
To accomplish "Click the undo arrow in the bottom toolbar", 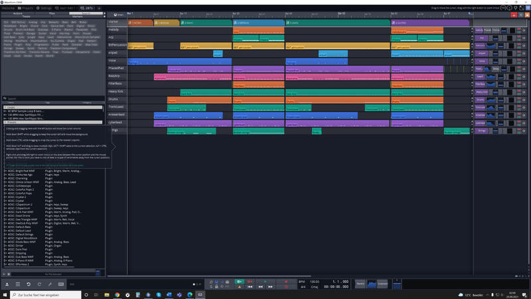I will coord(29,284).
